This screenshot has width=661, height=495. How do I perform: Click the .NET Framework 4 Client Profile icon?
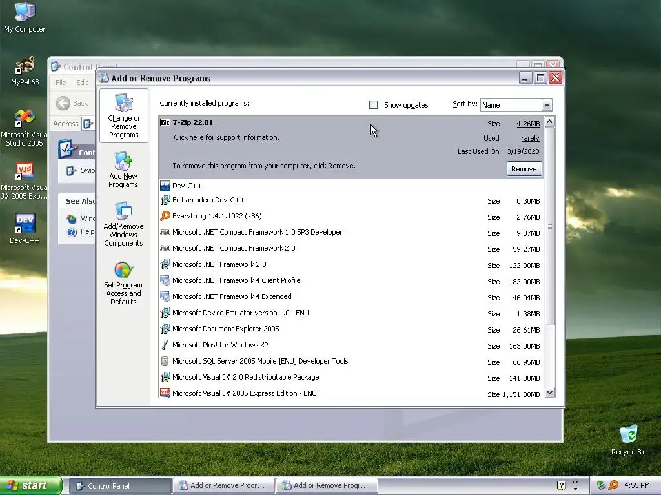pos(165,280)
